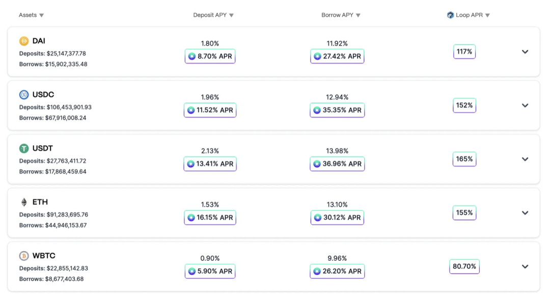
Task: Expand the USDT row chevron
Action: click(x=525, y=159)
